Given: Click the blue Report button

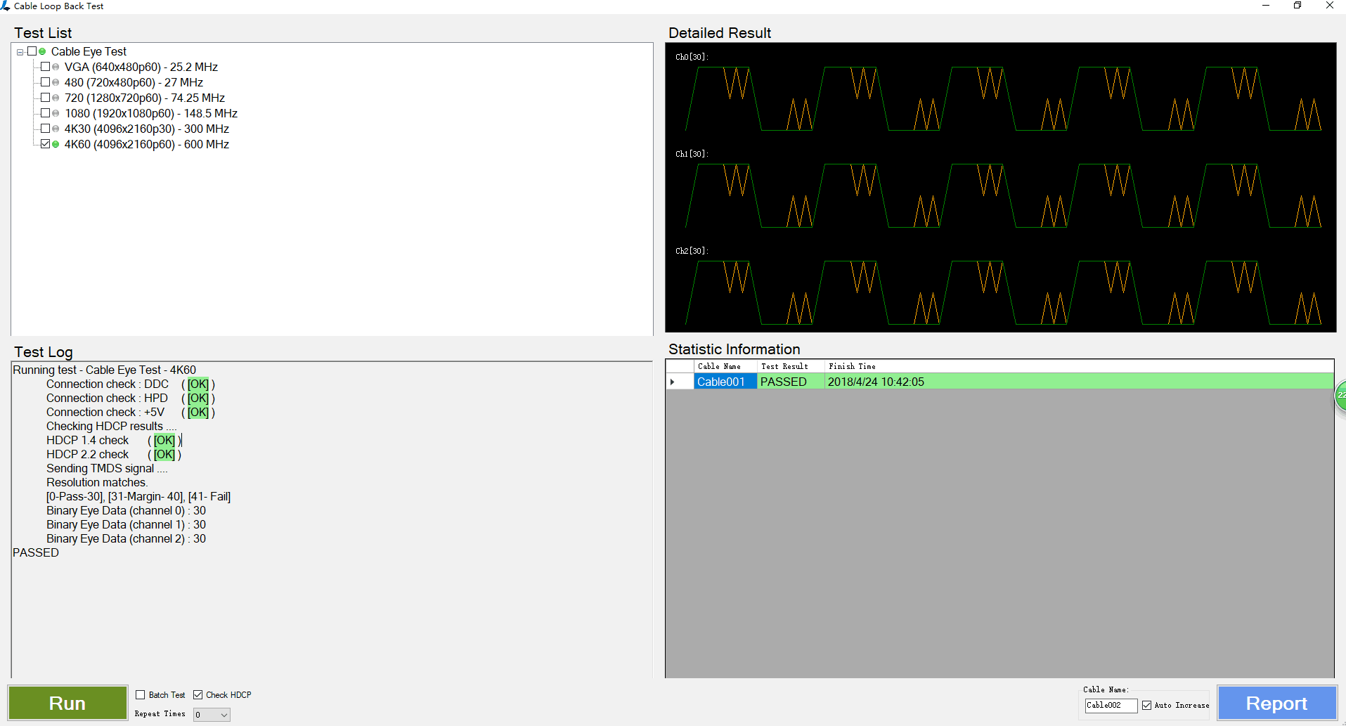Looking at the screenshot, I should [x=1276, y=703].
